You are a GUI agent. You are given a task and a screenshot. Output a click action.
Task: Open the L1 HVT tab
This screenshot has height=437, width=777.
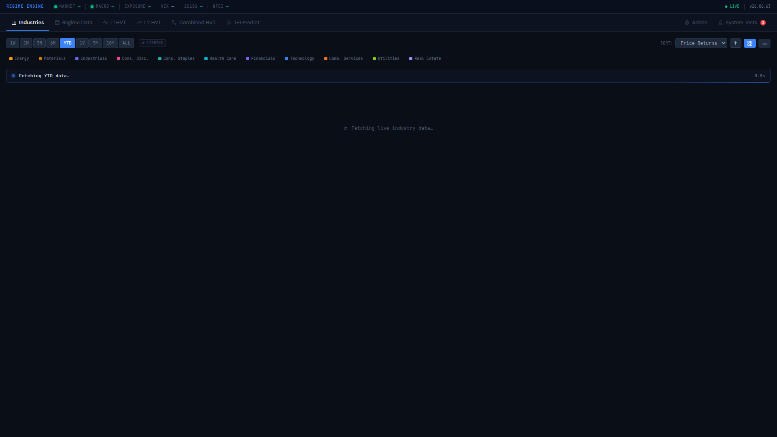(115, 23)
